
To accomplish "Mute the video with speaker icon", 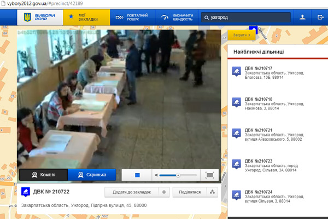I will tap(156, 175).
